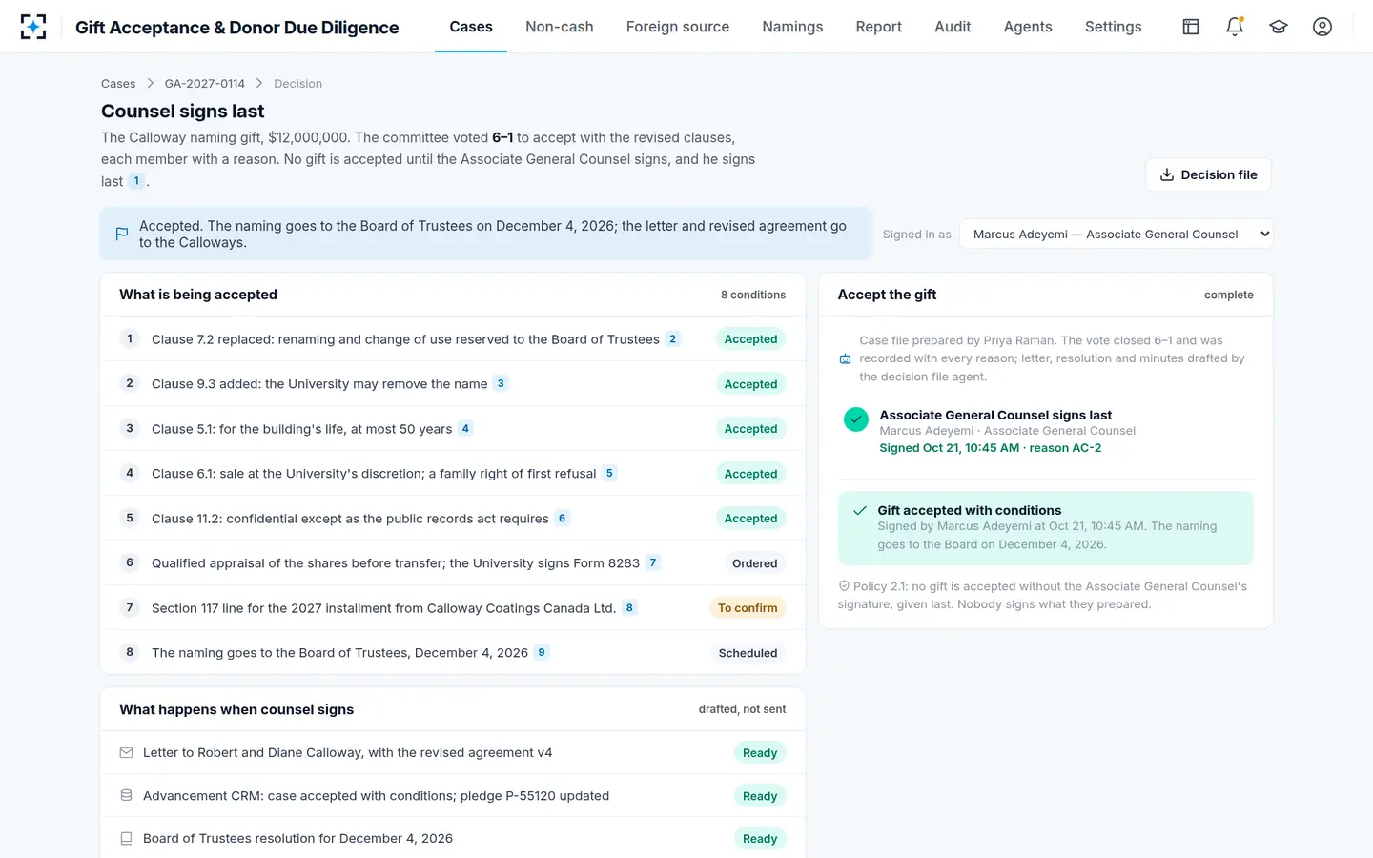Switch to the Cases tab

point(471,27)
